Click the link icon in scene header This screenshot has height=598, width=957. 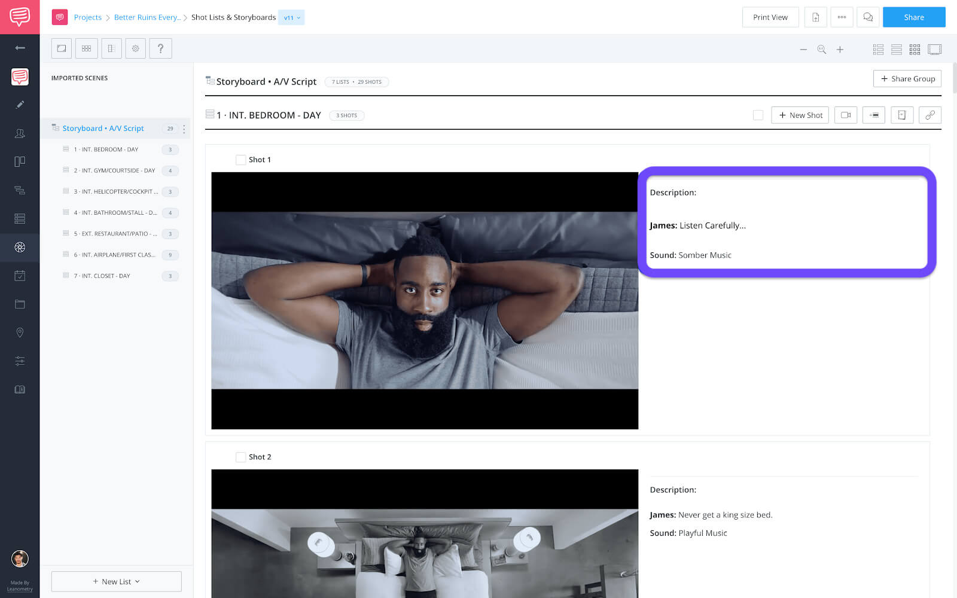930,115
